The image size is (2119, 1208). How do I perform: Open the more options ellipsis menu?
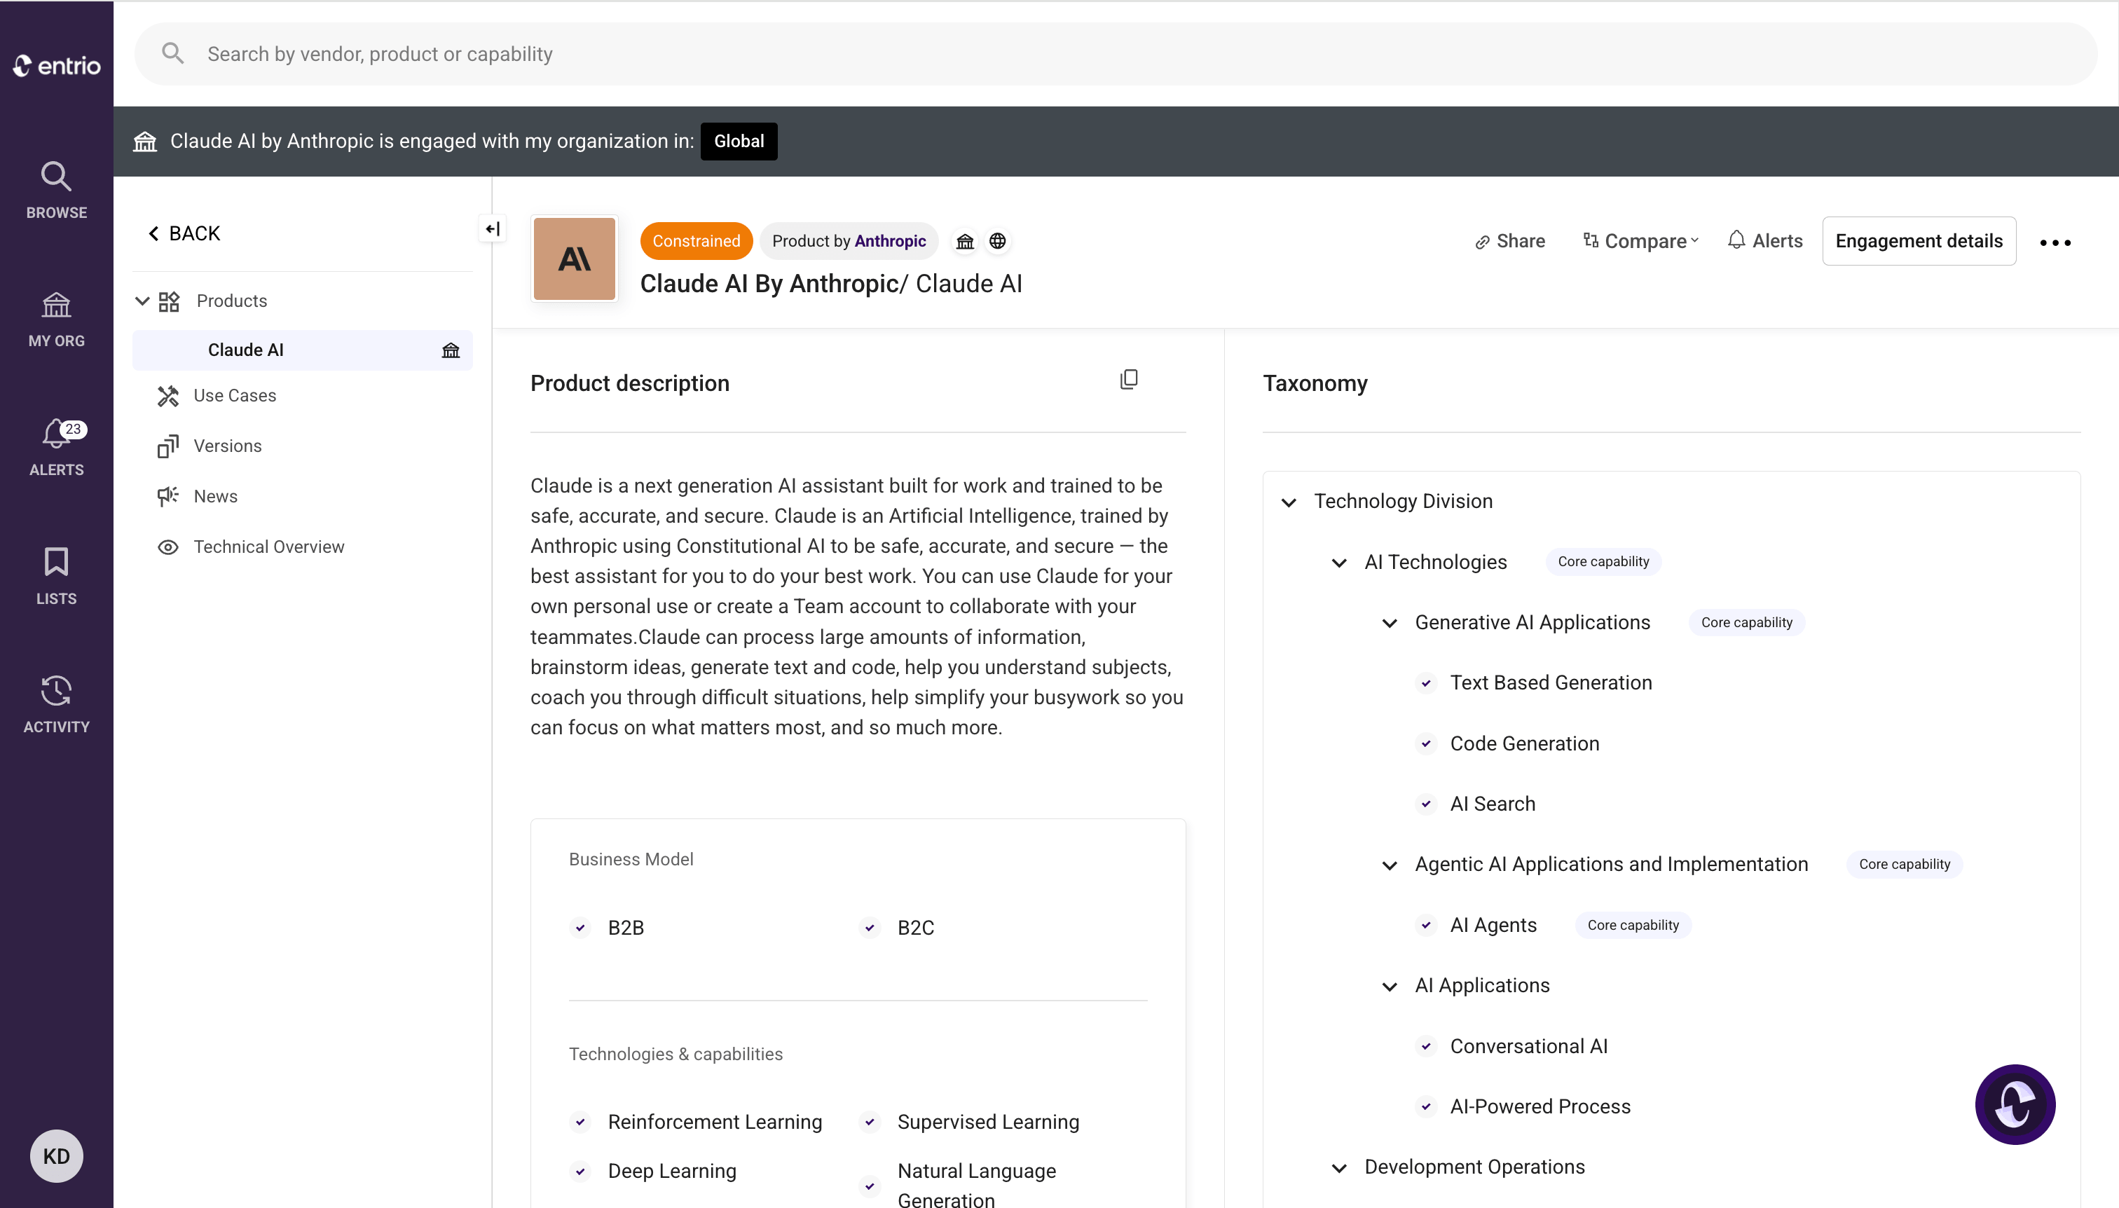(x=2055, y=242)
